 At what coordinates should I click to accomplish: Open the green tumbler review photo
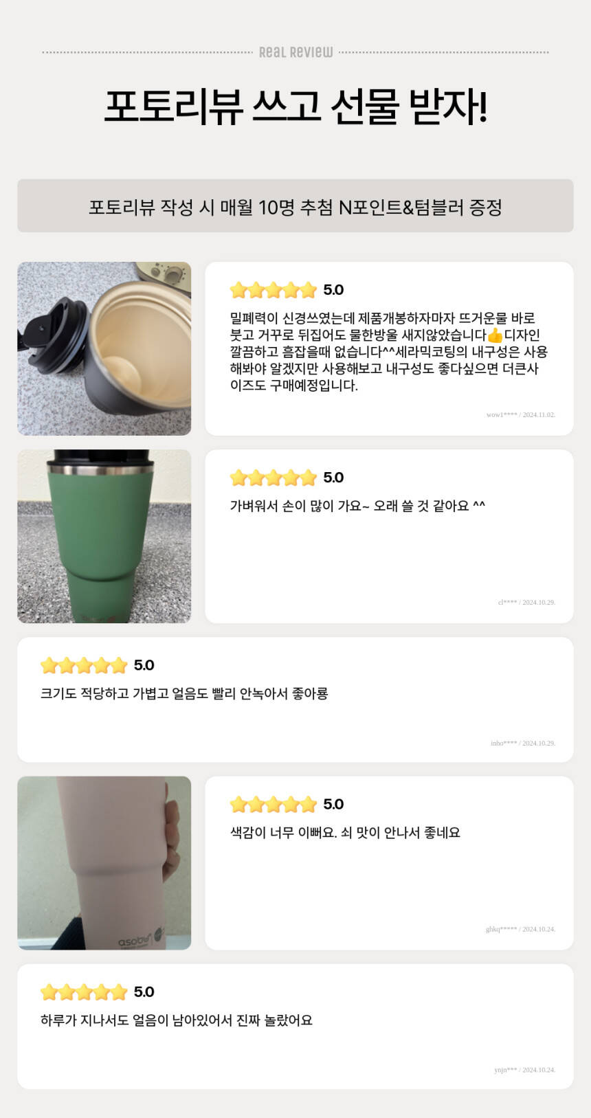pyautogui.click(x=104, y=536)
